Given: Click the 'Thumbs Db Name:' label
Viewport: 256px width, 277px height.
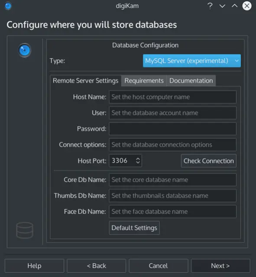Looking at the screenshot, I should tap(80, 196).
